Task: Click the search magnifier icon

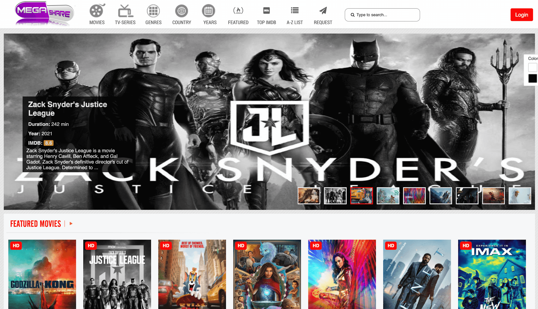Action: click(353, 15)
